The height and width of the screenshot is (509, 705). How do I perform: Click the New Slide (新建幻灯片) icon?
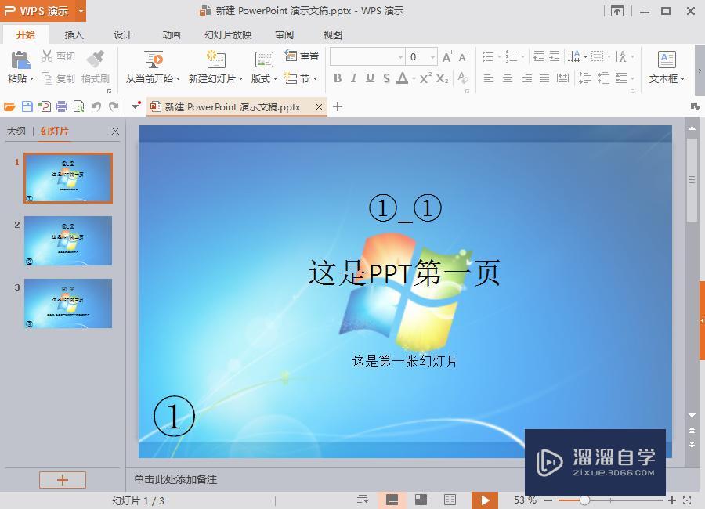point(216,60)
